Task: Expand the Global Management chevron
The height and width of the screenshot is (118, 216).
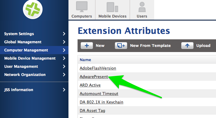Action: pos(64,42)
